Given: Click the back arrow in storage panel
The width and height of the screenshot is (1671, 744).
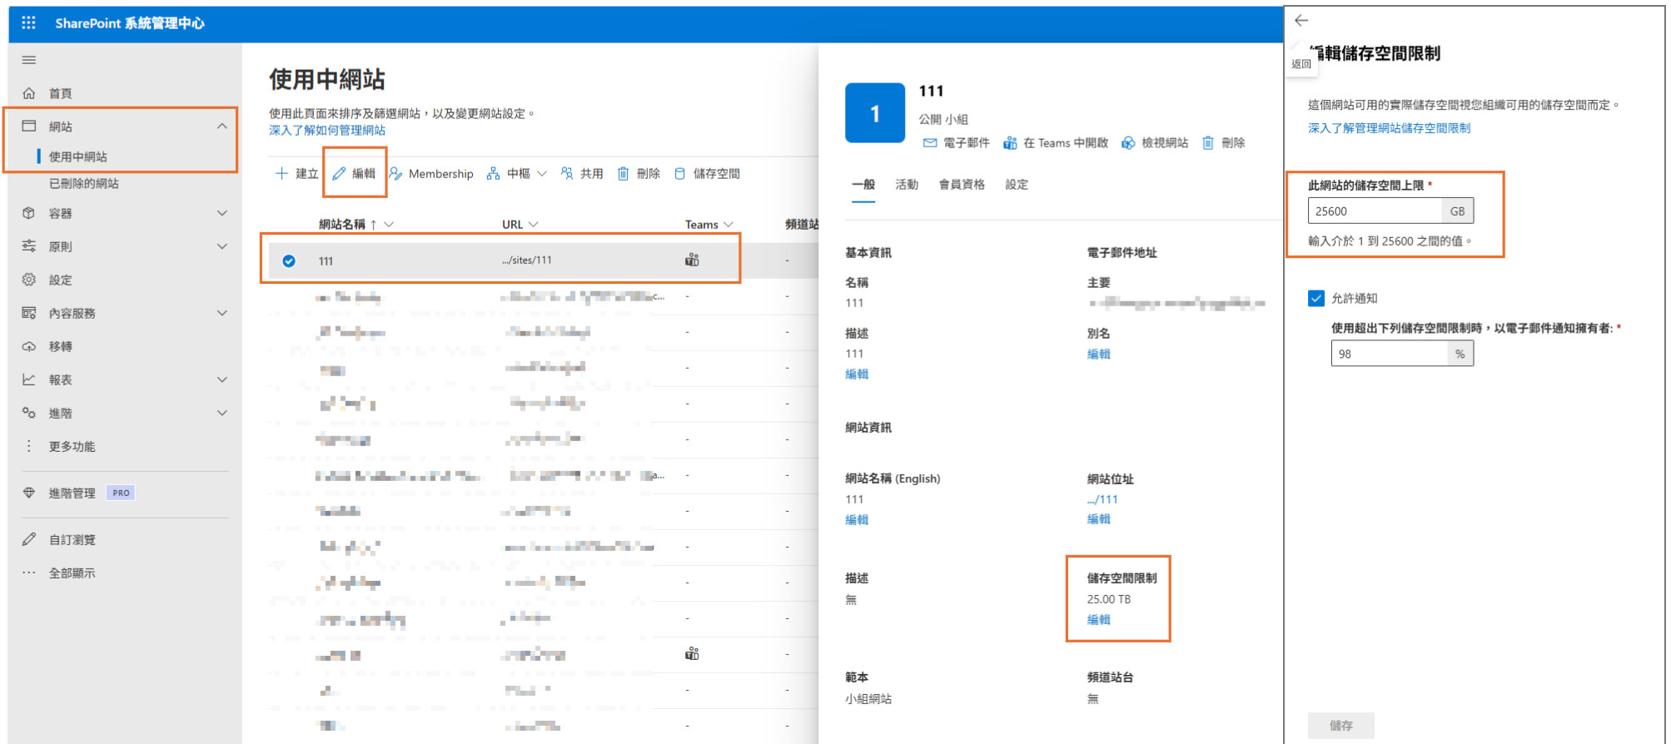Looking at the screenshot, I should (x=1302, y=21).
